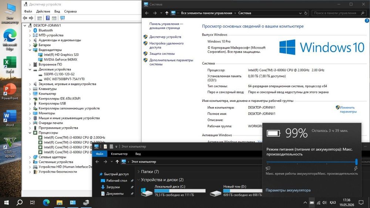This screenshot has height=208, width=370.
Task: Open Панель управления домашняя страница link
Action: [x=166, y=26]
